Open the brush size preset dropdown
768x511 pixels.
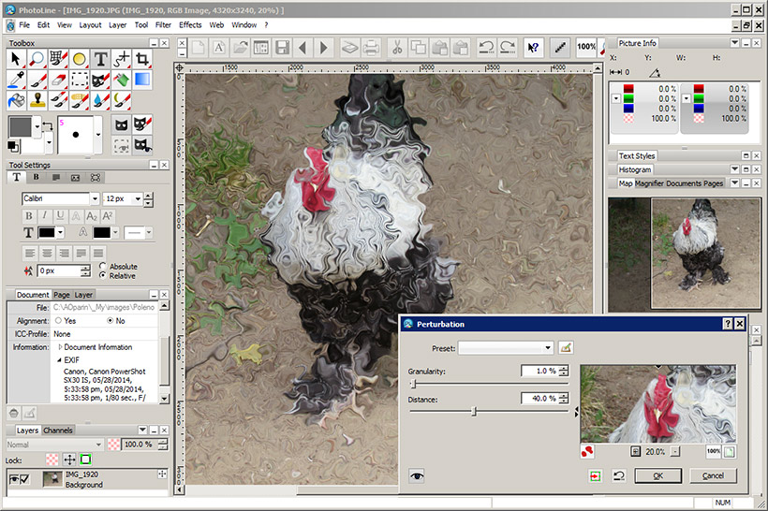click(x=98, y=135)
